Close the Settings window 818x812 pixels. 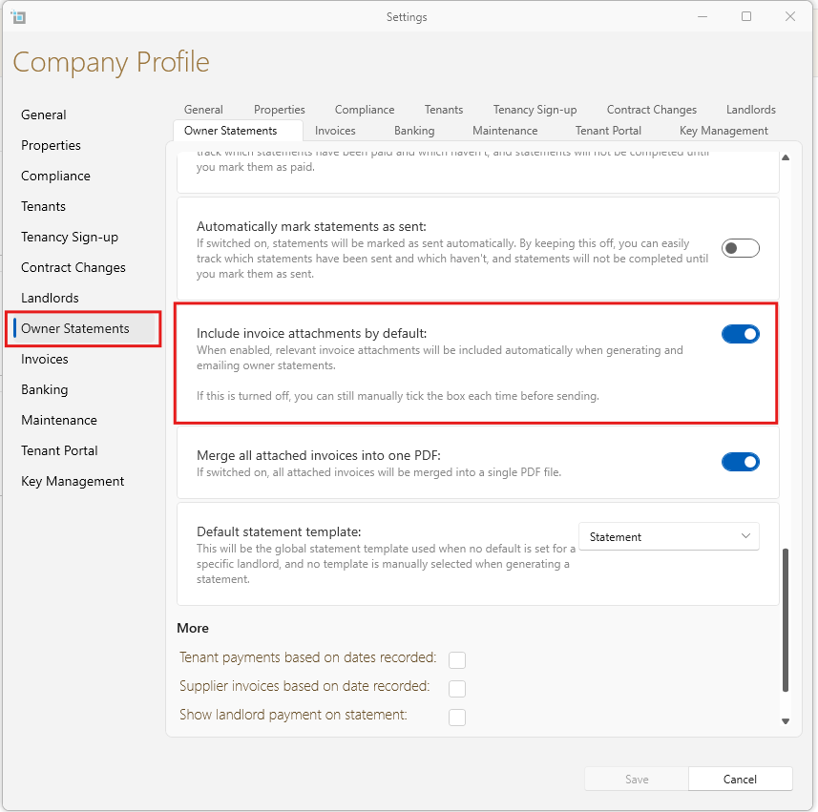[790, 16]
